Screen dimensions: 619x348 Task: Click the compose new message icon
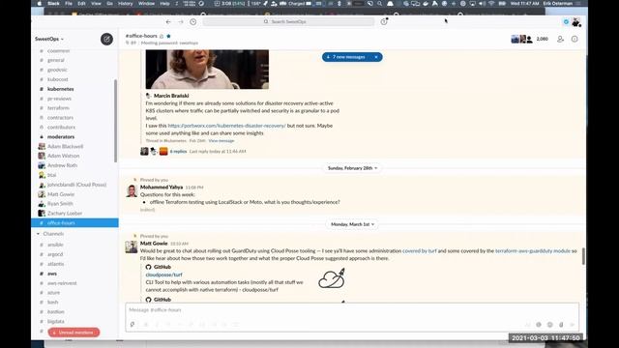point(106,39)
